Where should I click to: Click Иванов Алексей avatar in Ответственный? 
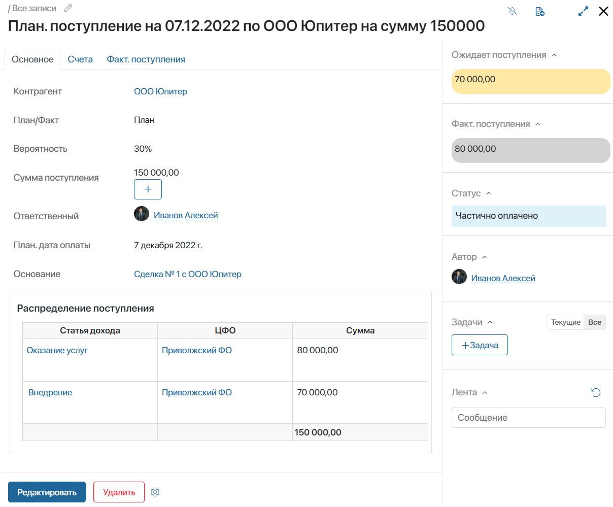tap(142, 214)
